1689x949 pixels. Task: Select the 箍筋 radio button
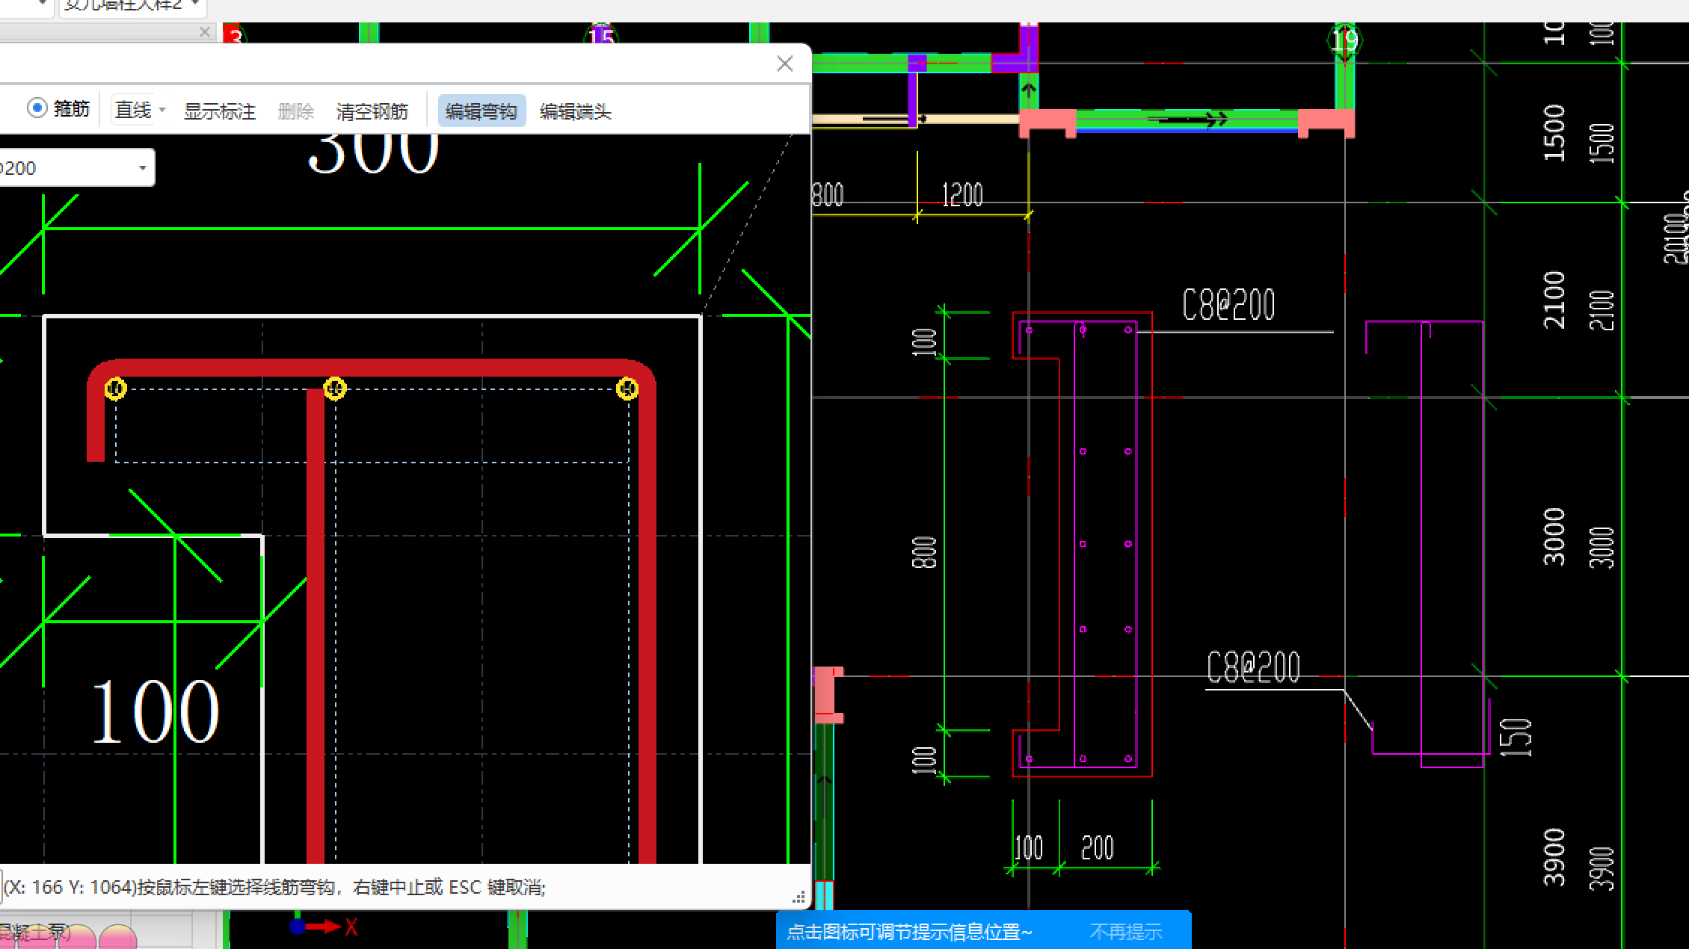[x=37, y=108]
